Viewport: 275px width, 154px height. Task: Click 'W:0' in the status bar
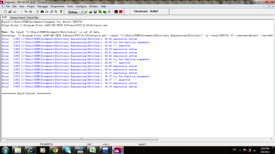click(x=89, y=144)
